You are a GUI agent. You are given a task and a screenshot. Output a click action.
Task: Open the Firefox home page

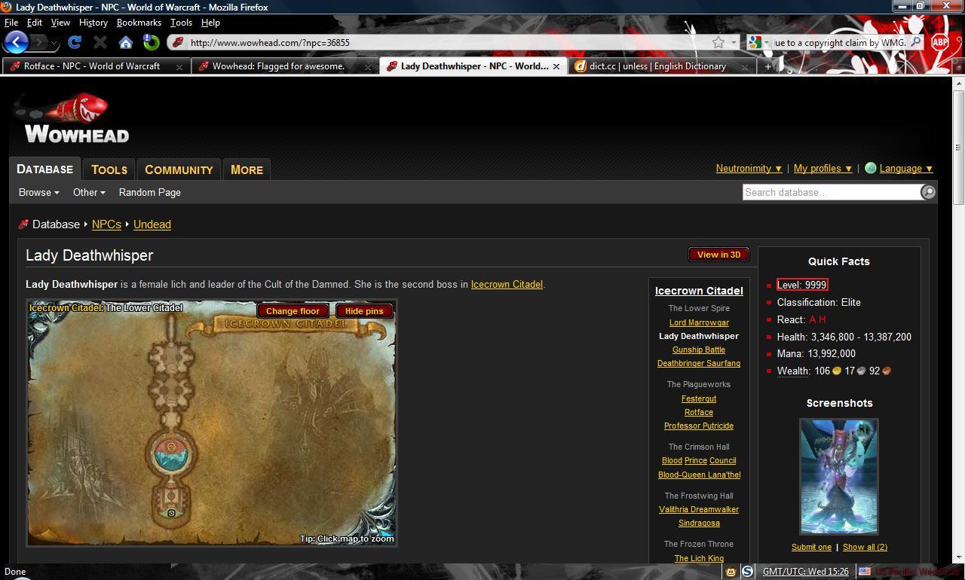[x=126, y=42]
